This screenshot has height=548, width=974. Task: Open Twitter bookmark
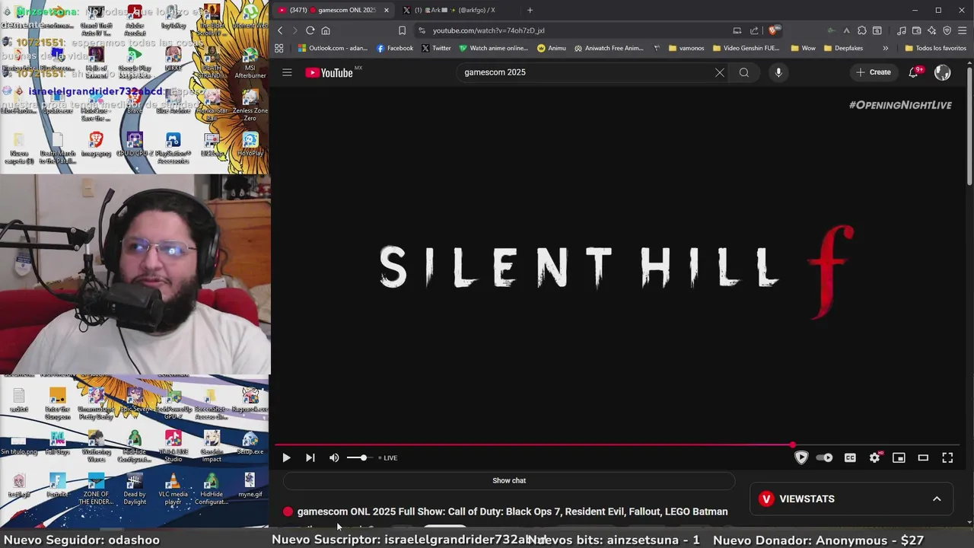pyautogui.click(x=436, y=48)
